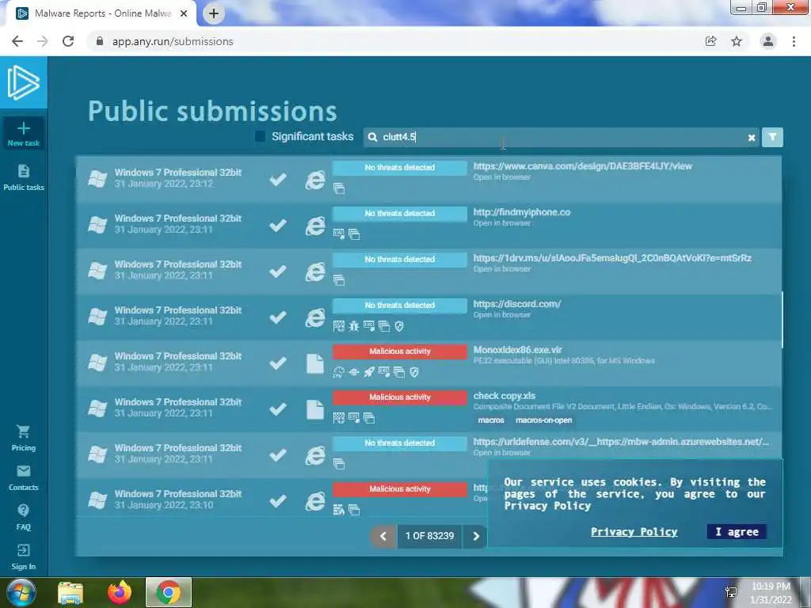Click the address bar URL
The width and height of the screenshot is (811, 608).
coord(173,41)
